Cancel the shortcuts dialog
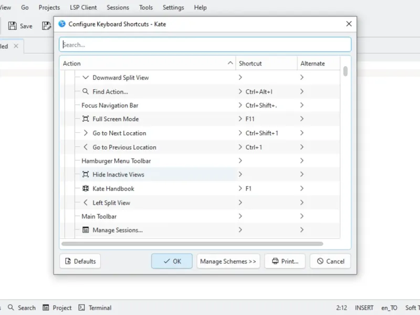The width and height of the screenshot is (420, 315). (x=330, y=261)
